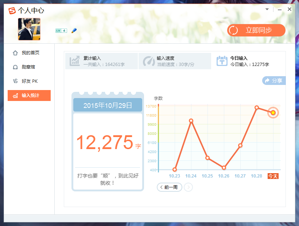Click the LV 4 level badge
The image size is (299, 226).
[61, 31]
